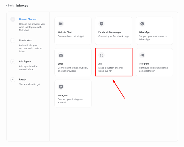The image size is (184, 147).
Task: Click the Email envelope icon
Action: point(61,55)
